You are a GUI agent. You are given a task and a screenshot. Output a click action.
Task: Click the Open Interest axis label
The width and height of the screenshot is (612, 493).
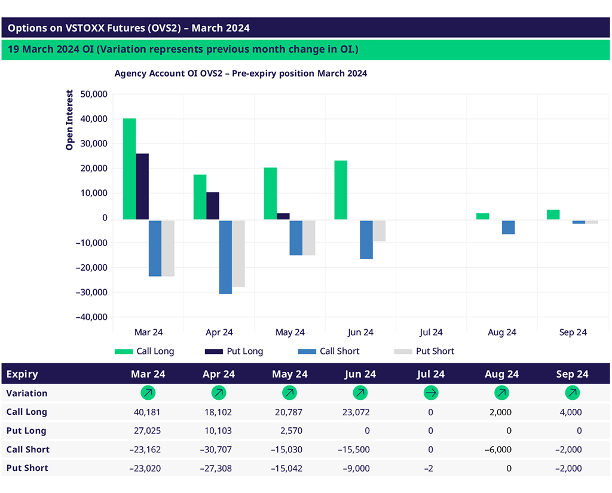pos(69,120)
